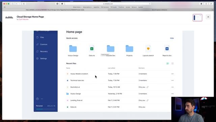The height and width of the screenshot is (122, 216).
Task: Open the Voulux Design quick access folder
Action: [x=73, y=50]
